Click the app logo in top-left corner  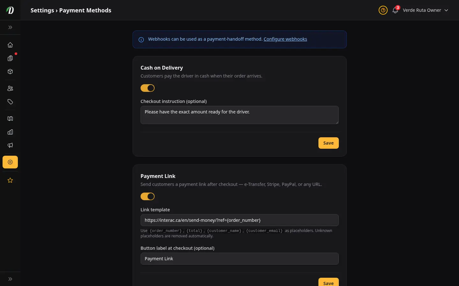[10, 10]
